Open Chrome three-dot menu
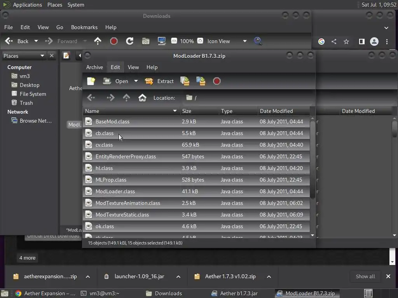This screenshot has height=298, width=398. click(387, 42)
